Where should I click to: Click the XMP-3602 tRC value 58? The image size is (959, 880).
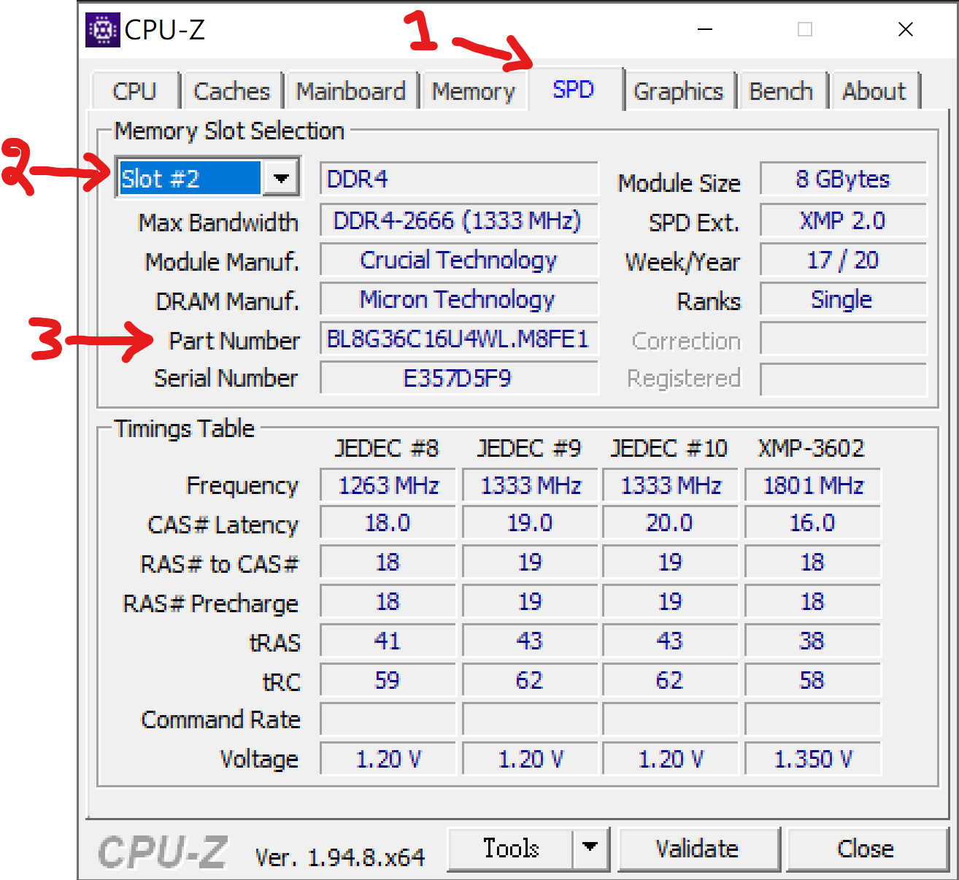pos(813,681)
